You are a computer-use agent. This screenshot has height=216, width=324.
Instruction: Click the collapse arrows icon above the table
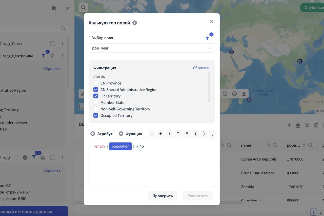pos(307,125)
